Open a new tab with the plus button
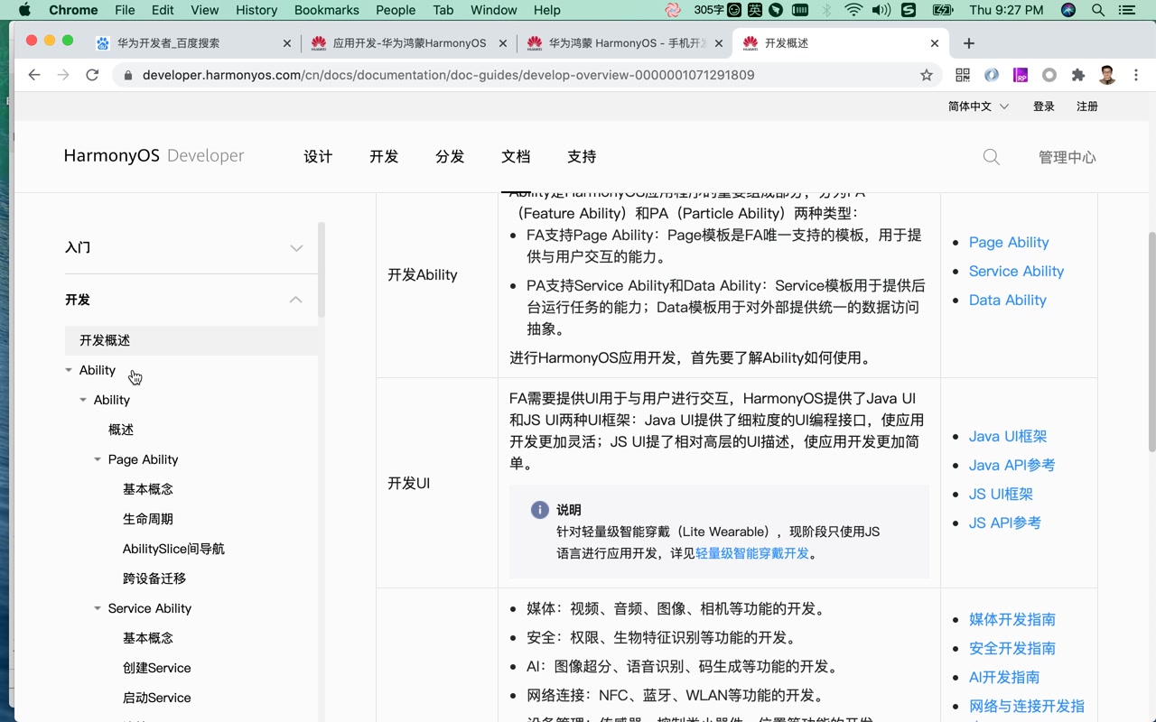The image size is (1156, 722). click(969, 43)
